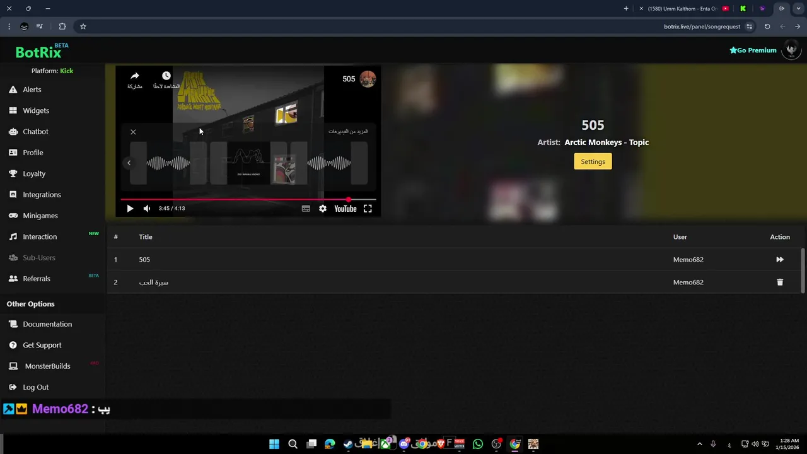Screen dimensions: 807x454
Task: Show hidden system tray icons
Action: pyautogui.click(x=699, y=444)
